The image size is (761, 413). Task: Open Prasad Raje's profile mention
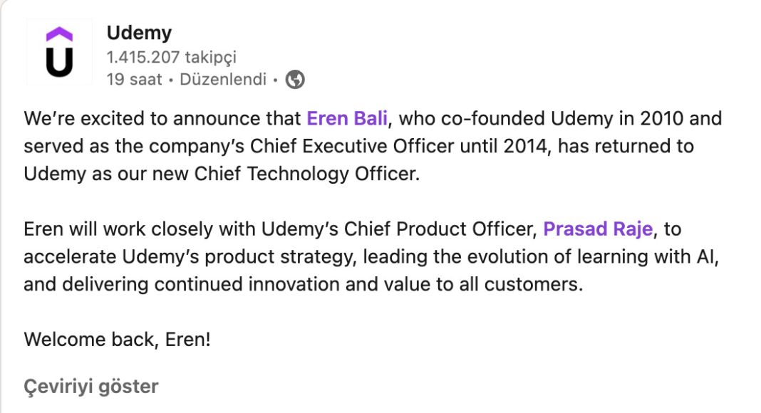(598, 229)
